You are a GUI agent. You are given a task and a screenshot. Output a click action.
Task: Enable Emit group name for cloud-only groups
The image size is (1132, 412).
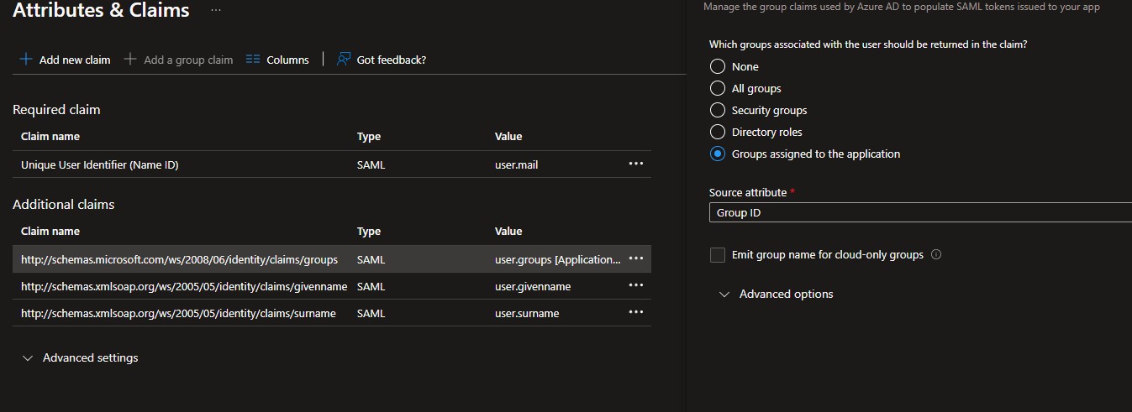click(x=718, y=254)
